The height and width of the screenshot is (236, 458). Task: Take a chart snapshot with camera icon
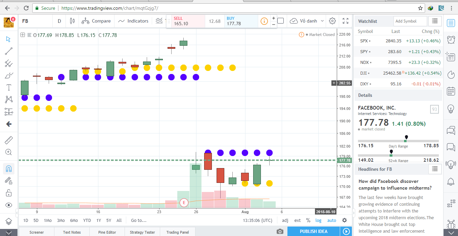click(279, 231)
